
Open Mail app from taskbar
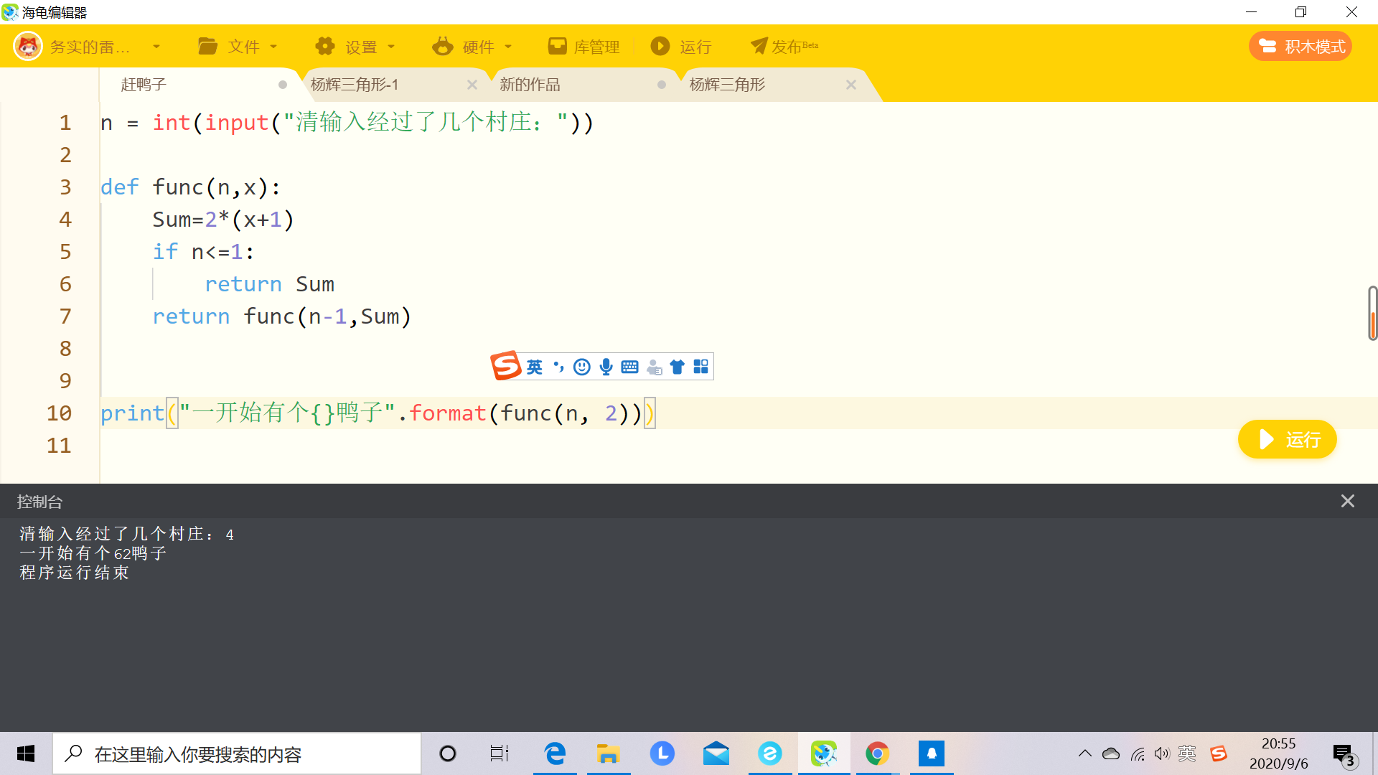[716, 753]
